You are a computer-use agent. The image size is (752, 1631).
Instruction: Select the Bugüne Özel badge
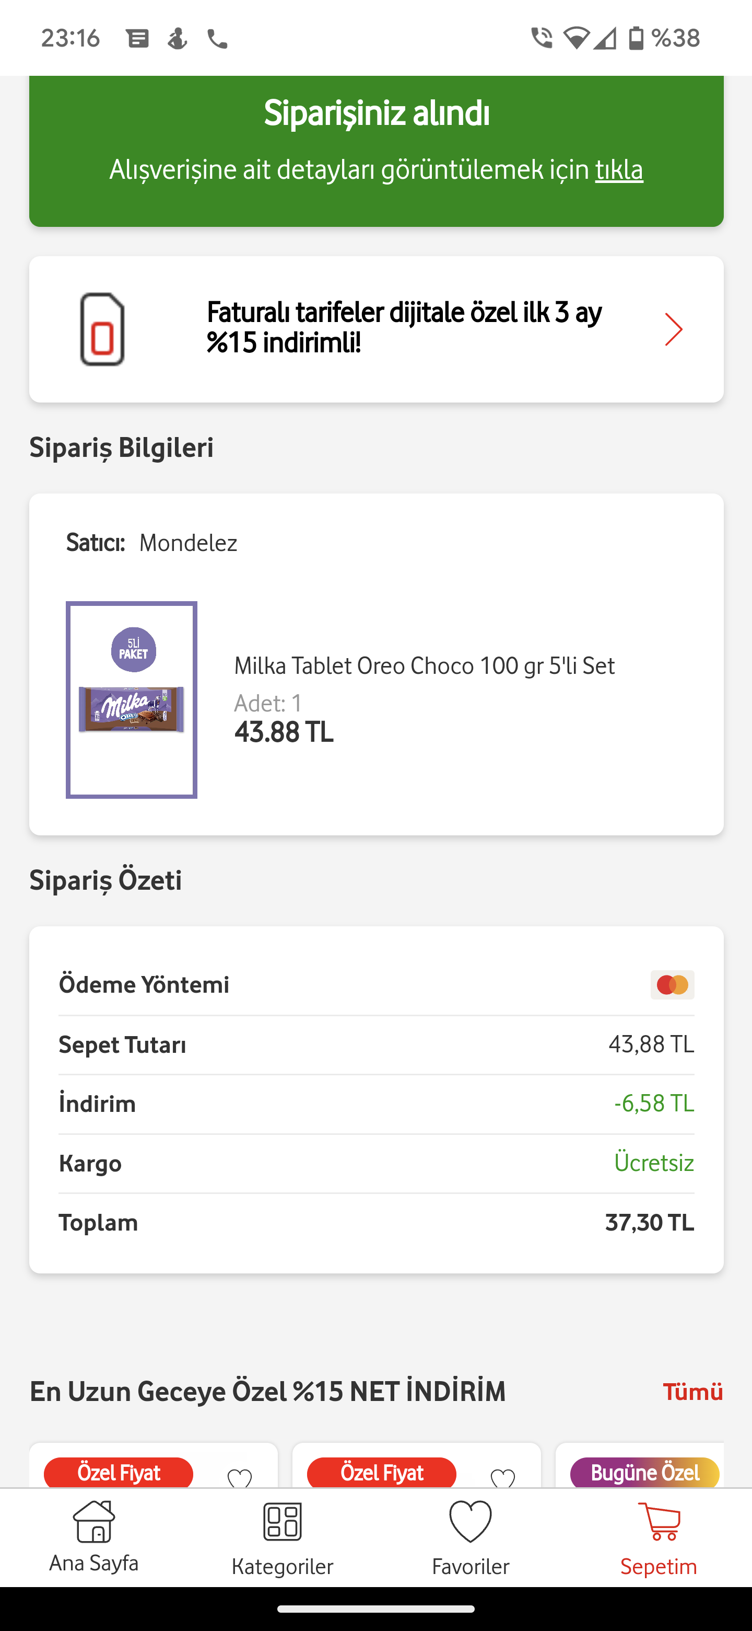pos(644,1473)
